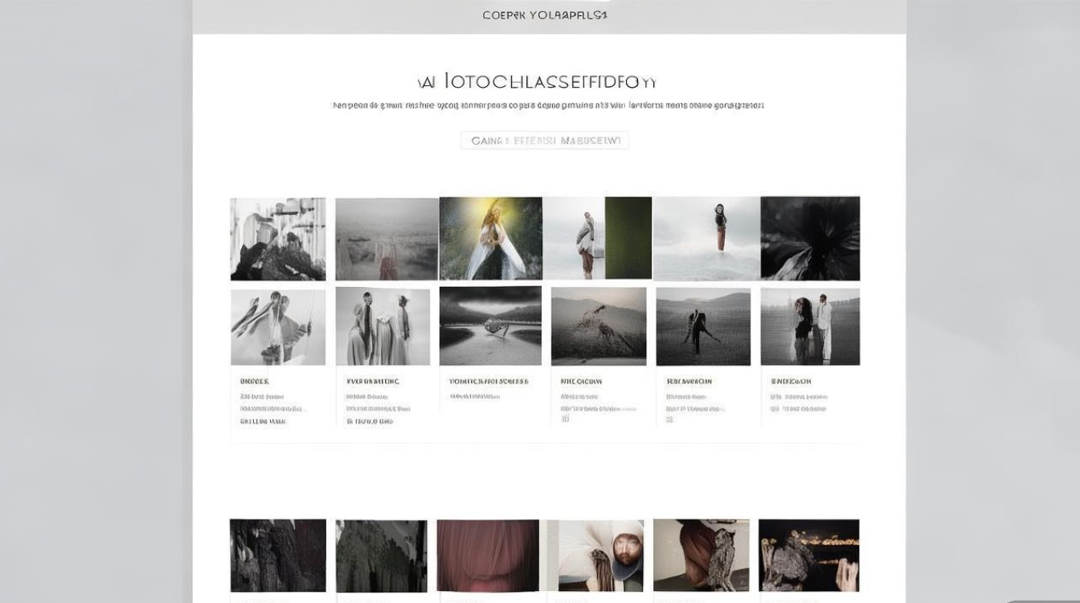Click the site title in the top header bar

(x=544, y=15)
